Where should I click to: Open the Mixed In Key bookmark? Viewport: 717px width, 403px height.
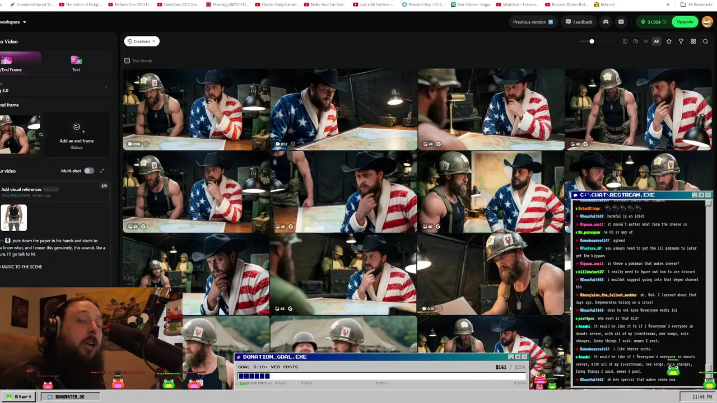[423, 4]
